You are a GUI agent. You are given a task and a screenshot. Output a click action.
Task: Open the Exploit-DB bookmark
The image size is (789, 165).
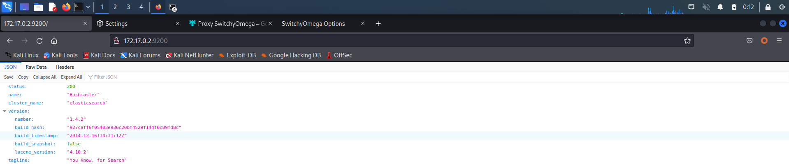(x=237, y=55)
